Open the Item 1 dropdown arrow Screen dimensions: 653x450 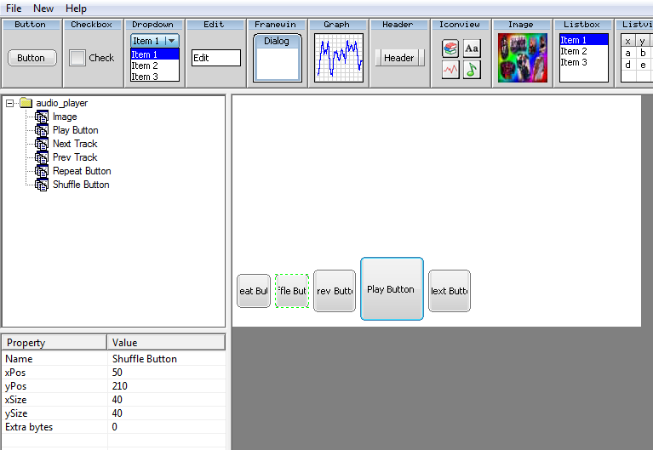(171, 41)
